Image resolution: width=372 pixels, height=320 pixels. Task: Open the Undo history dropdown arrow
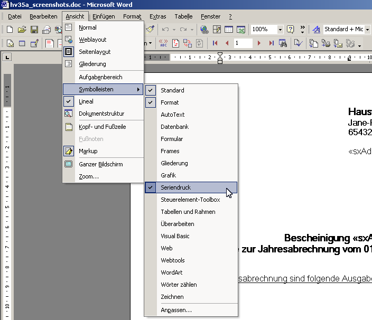click(x=174, y=30)
